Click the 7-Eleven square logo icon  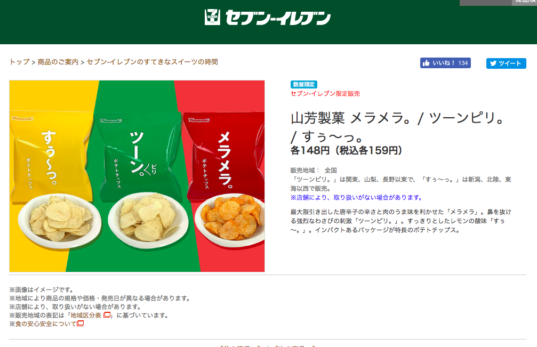click(212, 17)
